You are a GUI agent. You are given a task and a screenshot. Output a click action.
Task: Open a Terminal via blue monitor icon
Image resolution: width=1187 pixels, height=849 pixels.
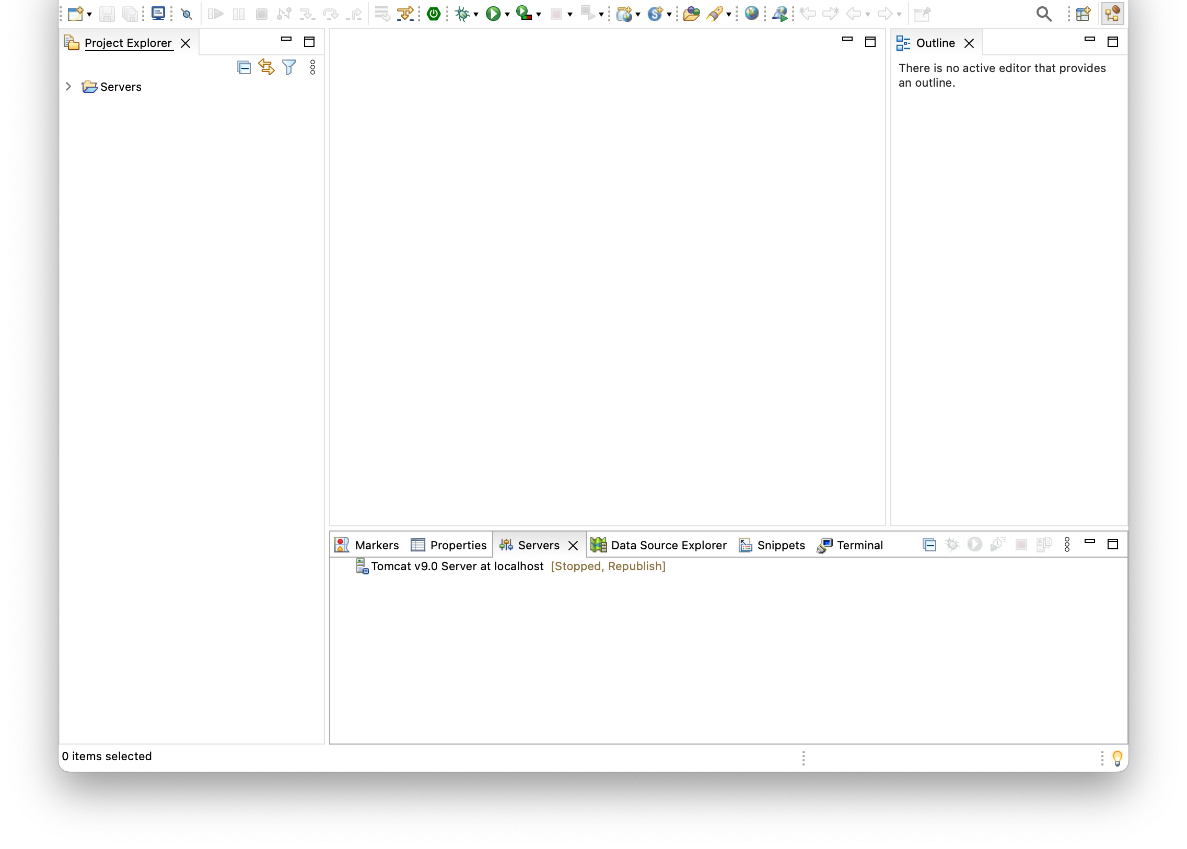[158, 14]
